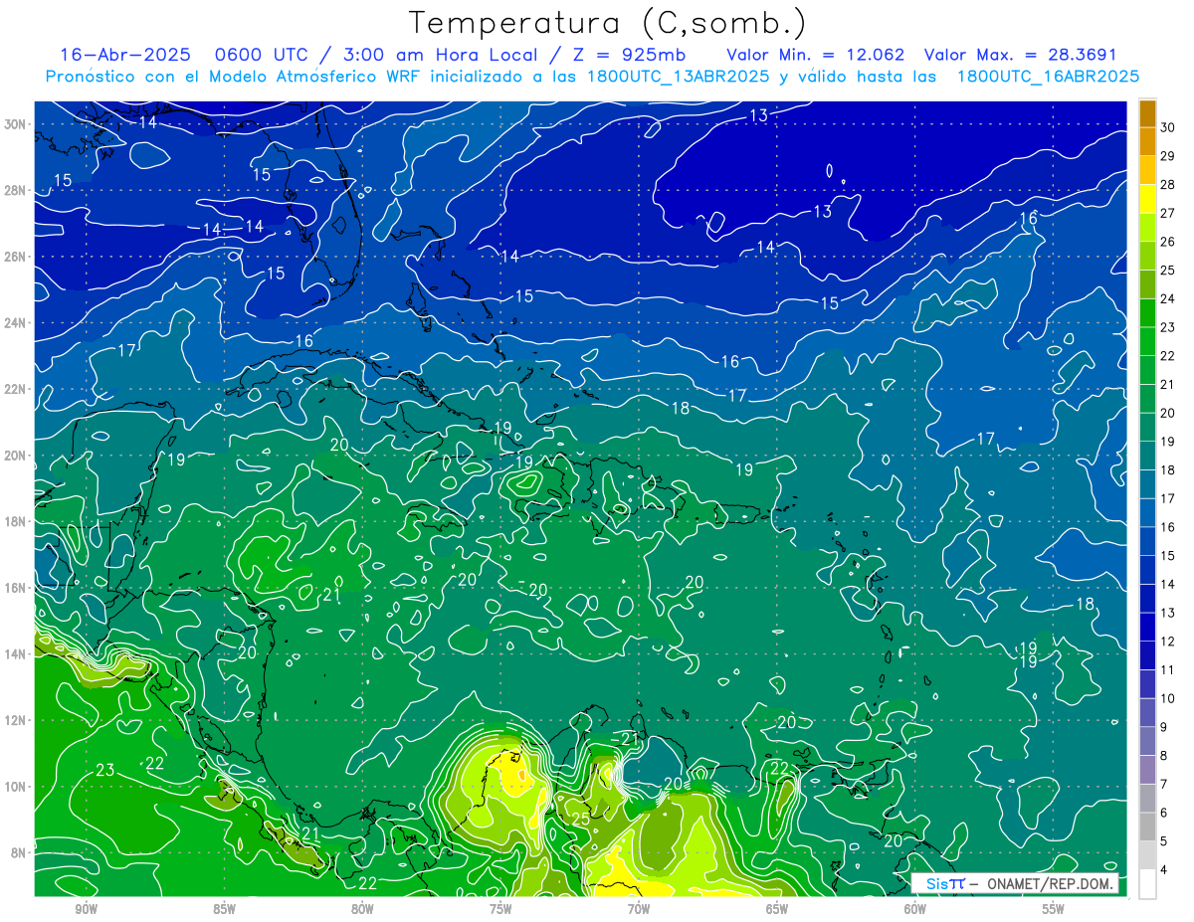Viewport: 1194px width, 922px height.
Task: Click the color bar label '15'
Action: (1168, 556)
